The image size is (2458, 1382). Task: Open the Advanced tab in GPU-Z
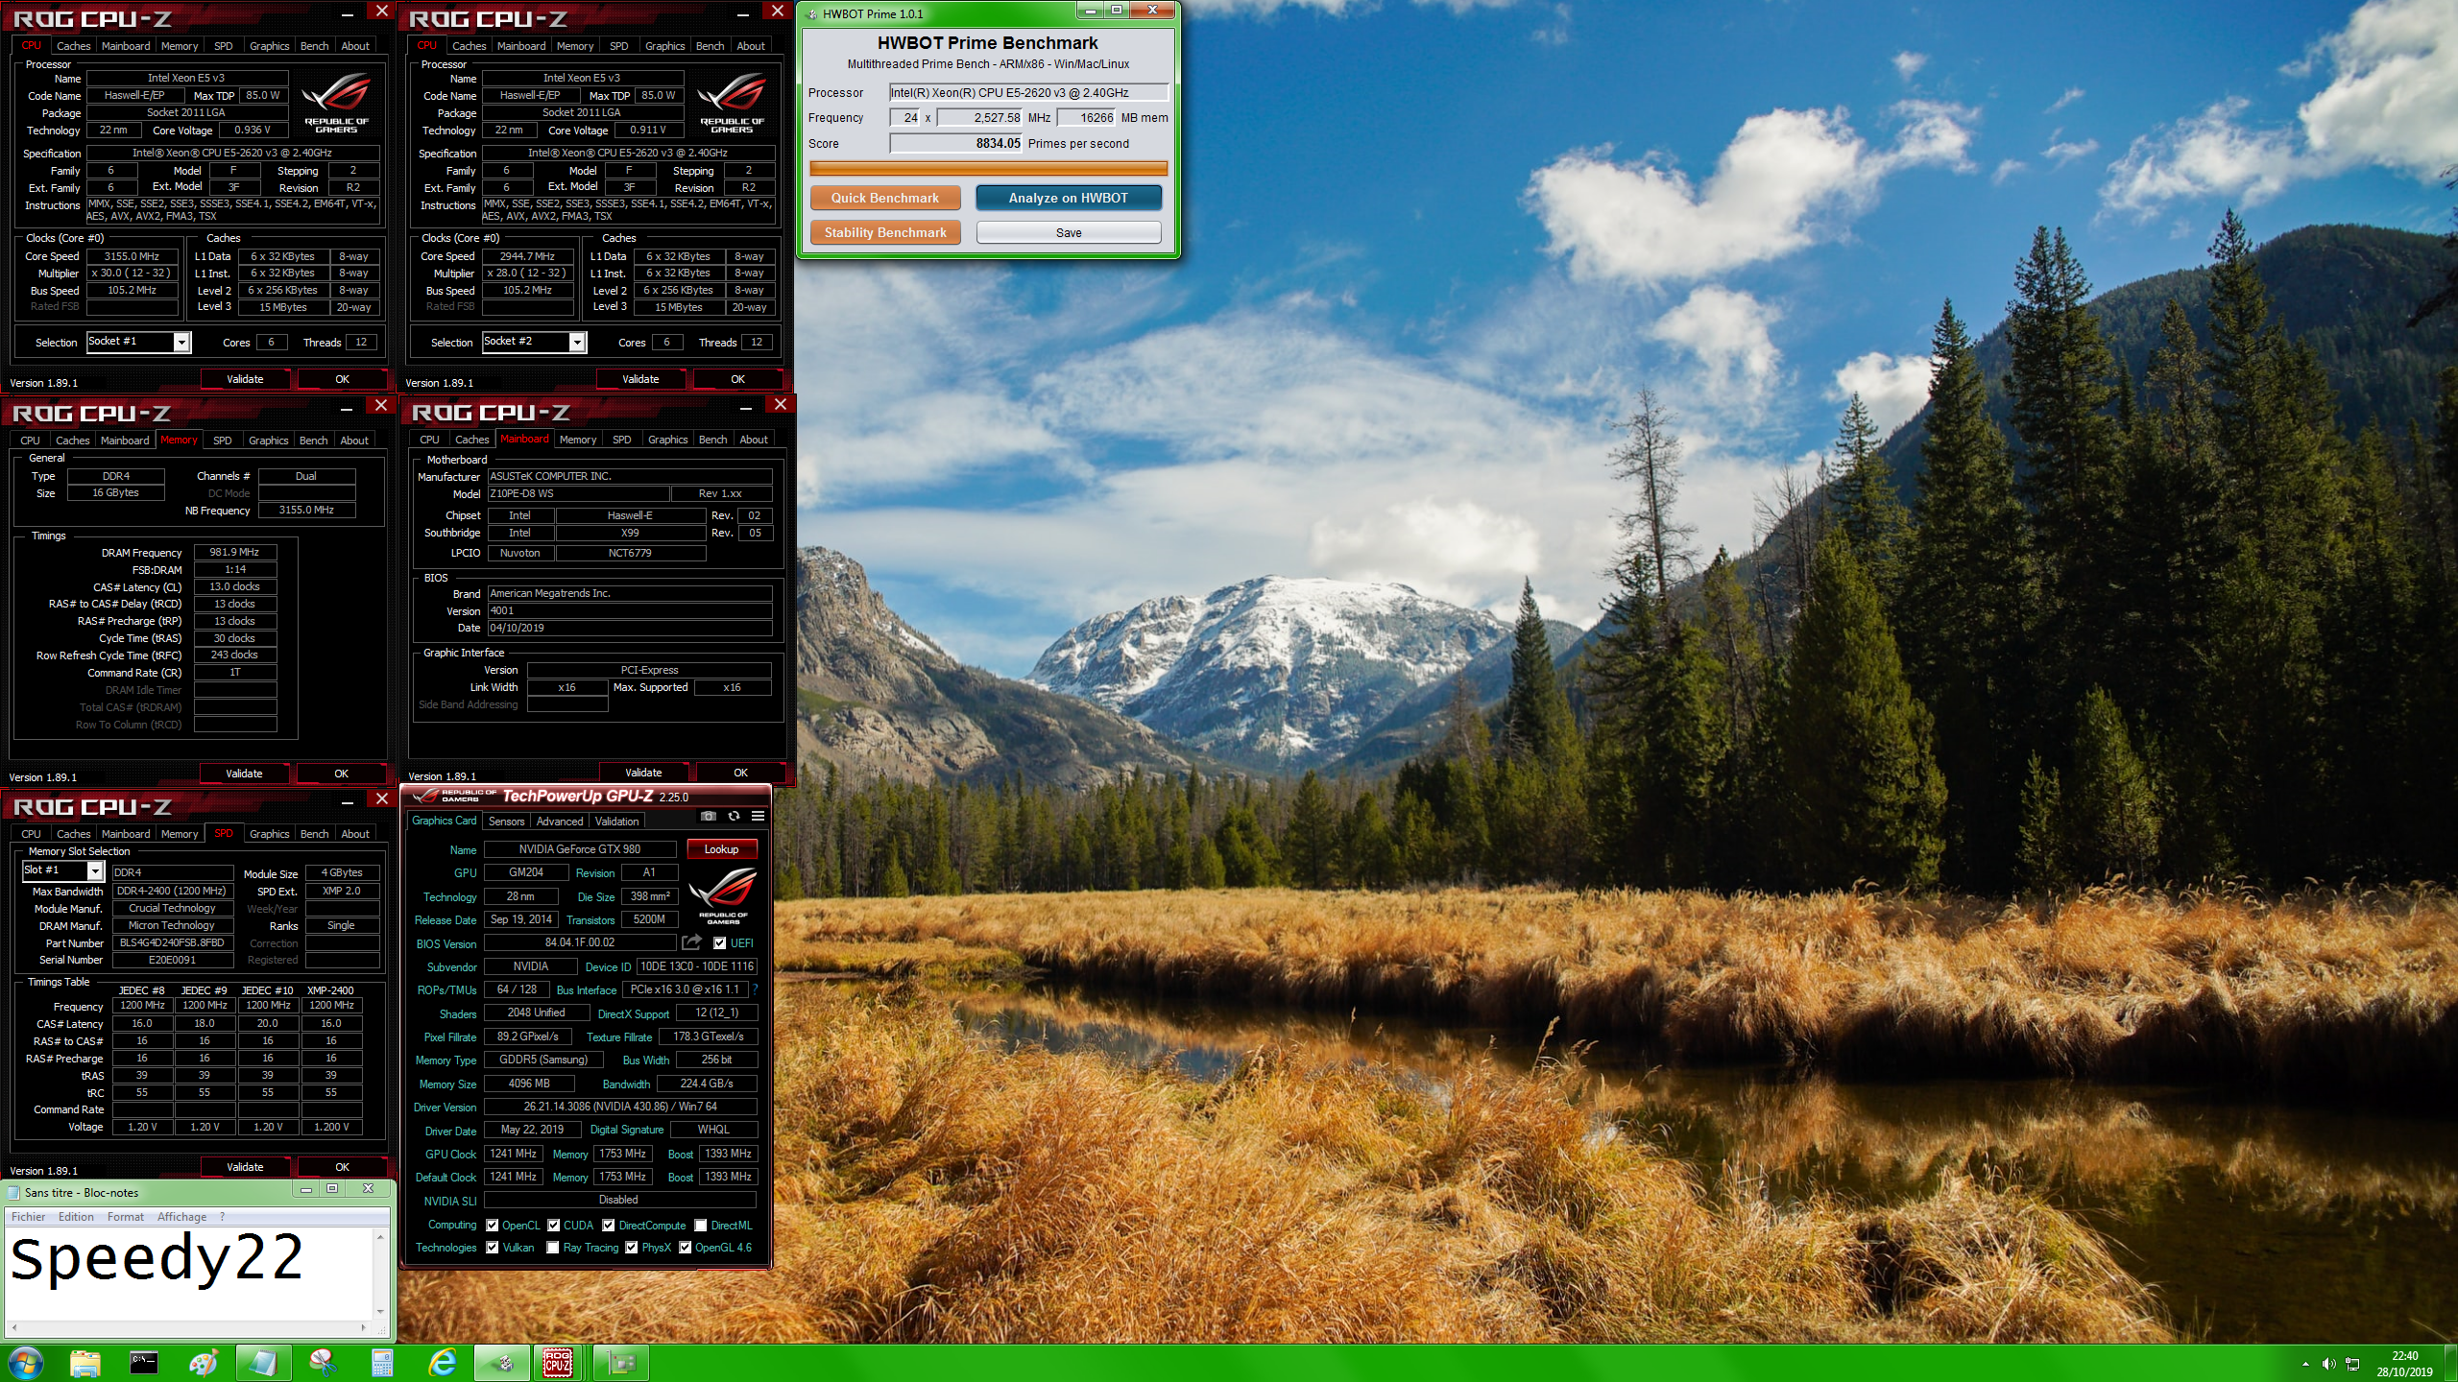click(x=559, y=821)
